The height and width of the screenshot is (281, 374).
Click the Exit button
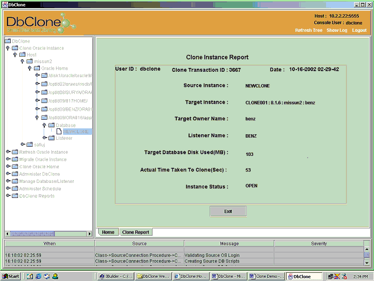click(228, 211)
